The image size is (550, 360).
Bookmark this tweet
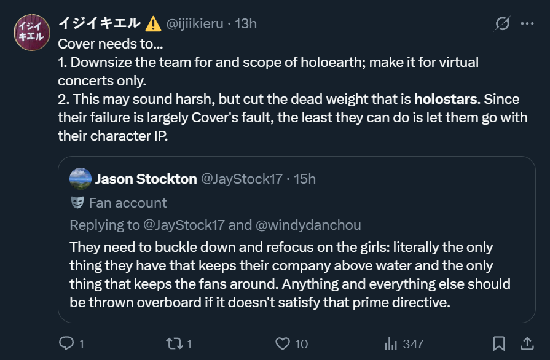[x=499, y=343]
